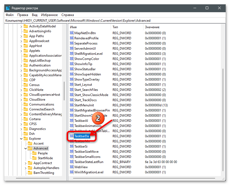Select the Start_SearchFiles value name
The image size is (230, 185).
[86, 90]
